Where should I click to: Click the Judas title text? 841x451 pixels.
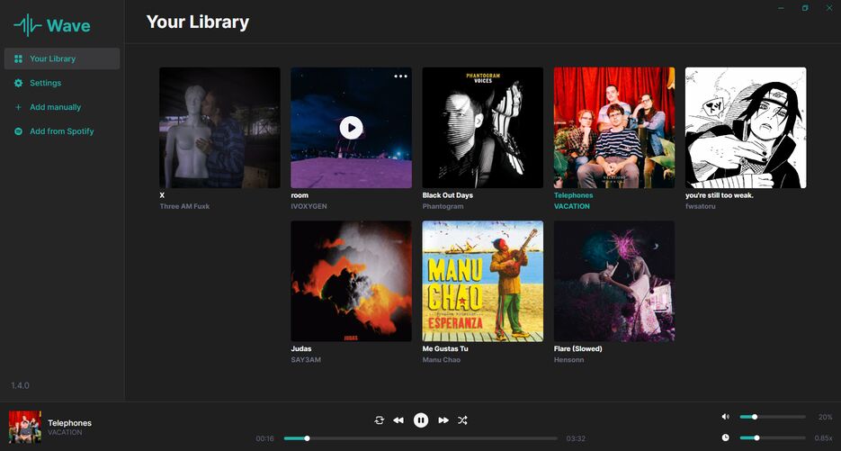(x=301, y=349)
